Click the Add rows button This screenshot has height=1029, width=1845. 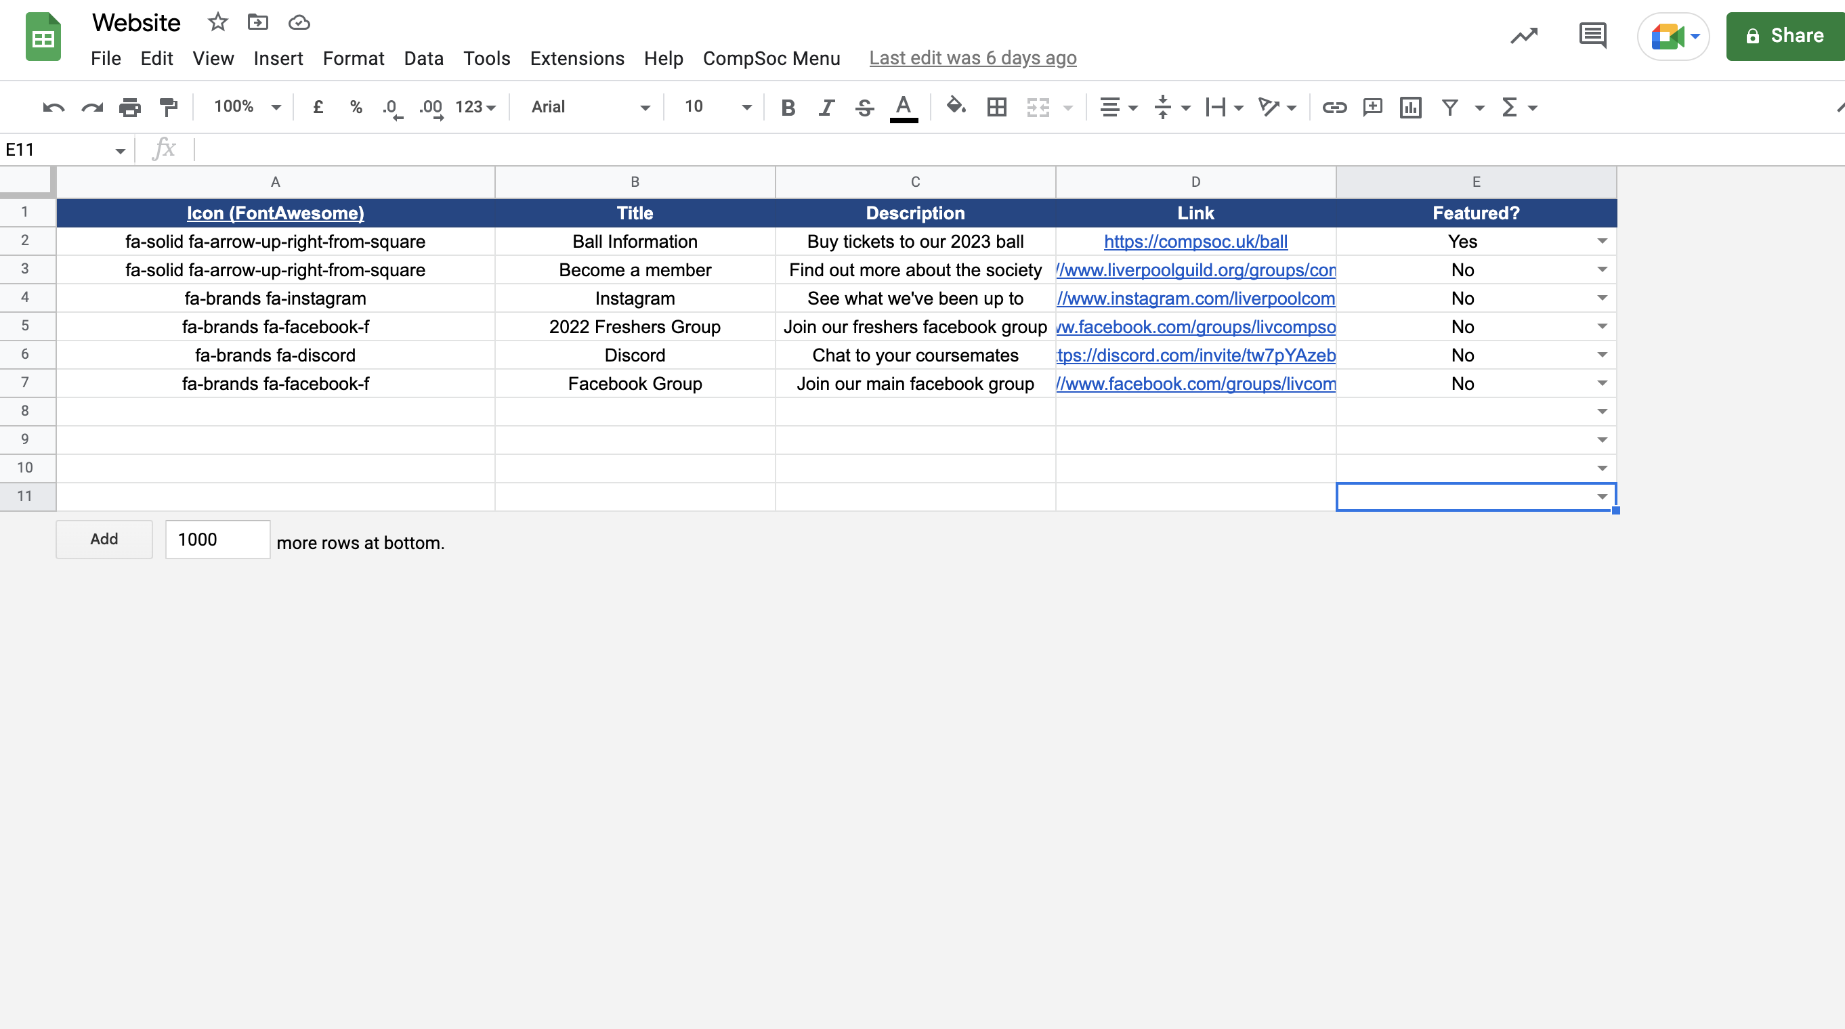coord(104,539)
